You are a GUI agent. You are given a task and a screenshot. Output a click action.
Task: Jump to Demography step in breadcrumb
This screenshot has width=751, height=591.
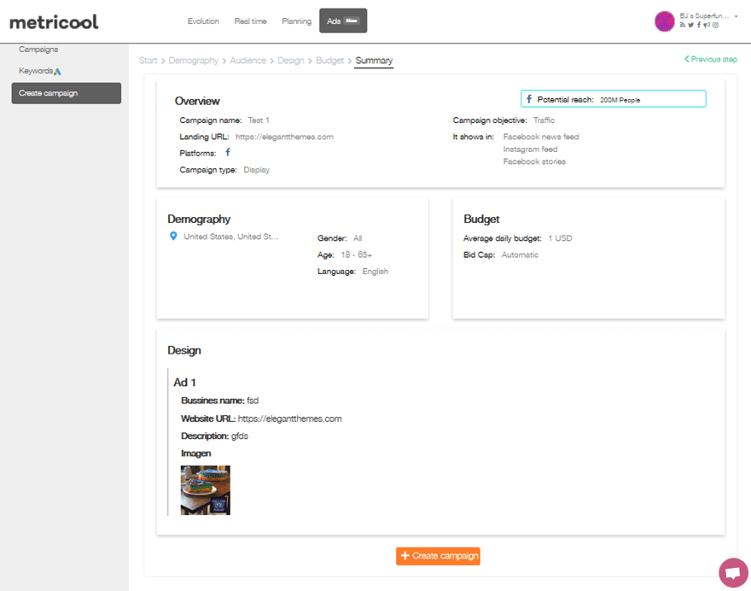click(194, 61)
